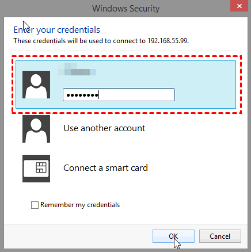Click the Enter your credentials heading
The height and width of the screenshot is (252, 251).
tap(57, 30)
